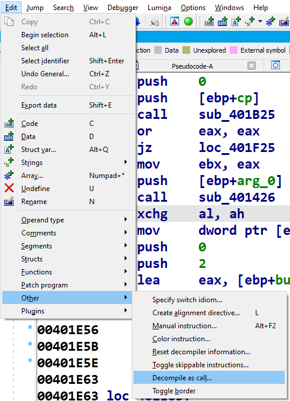Click the toolbar Struct var icon
The image size is (290, 401).
[x=236, y=22]
